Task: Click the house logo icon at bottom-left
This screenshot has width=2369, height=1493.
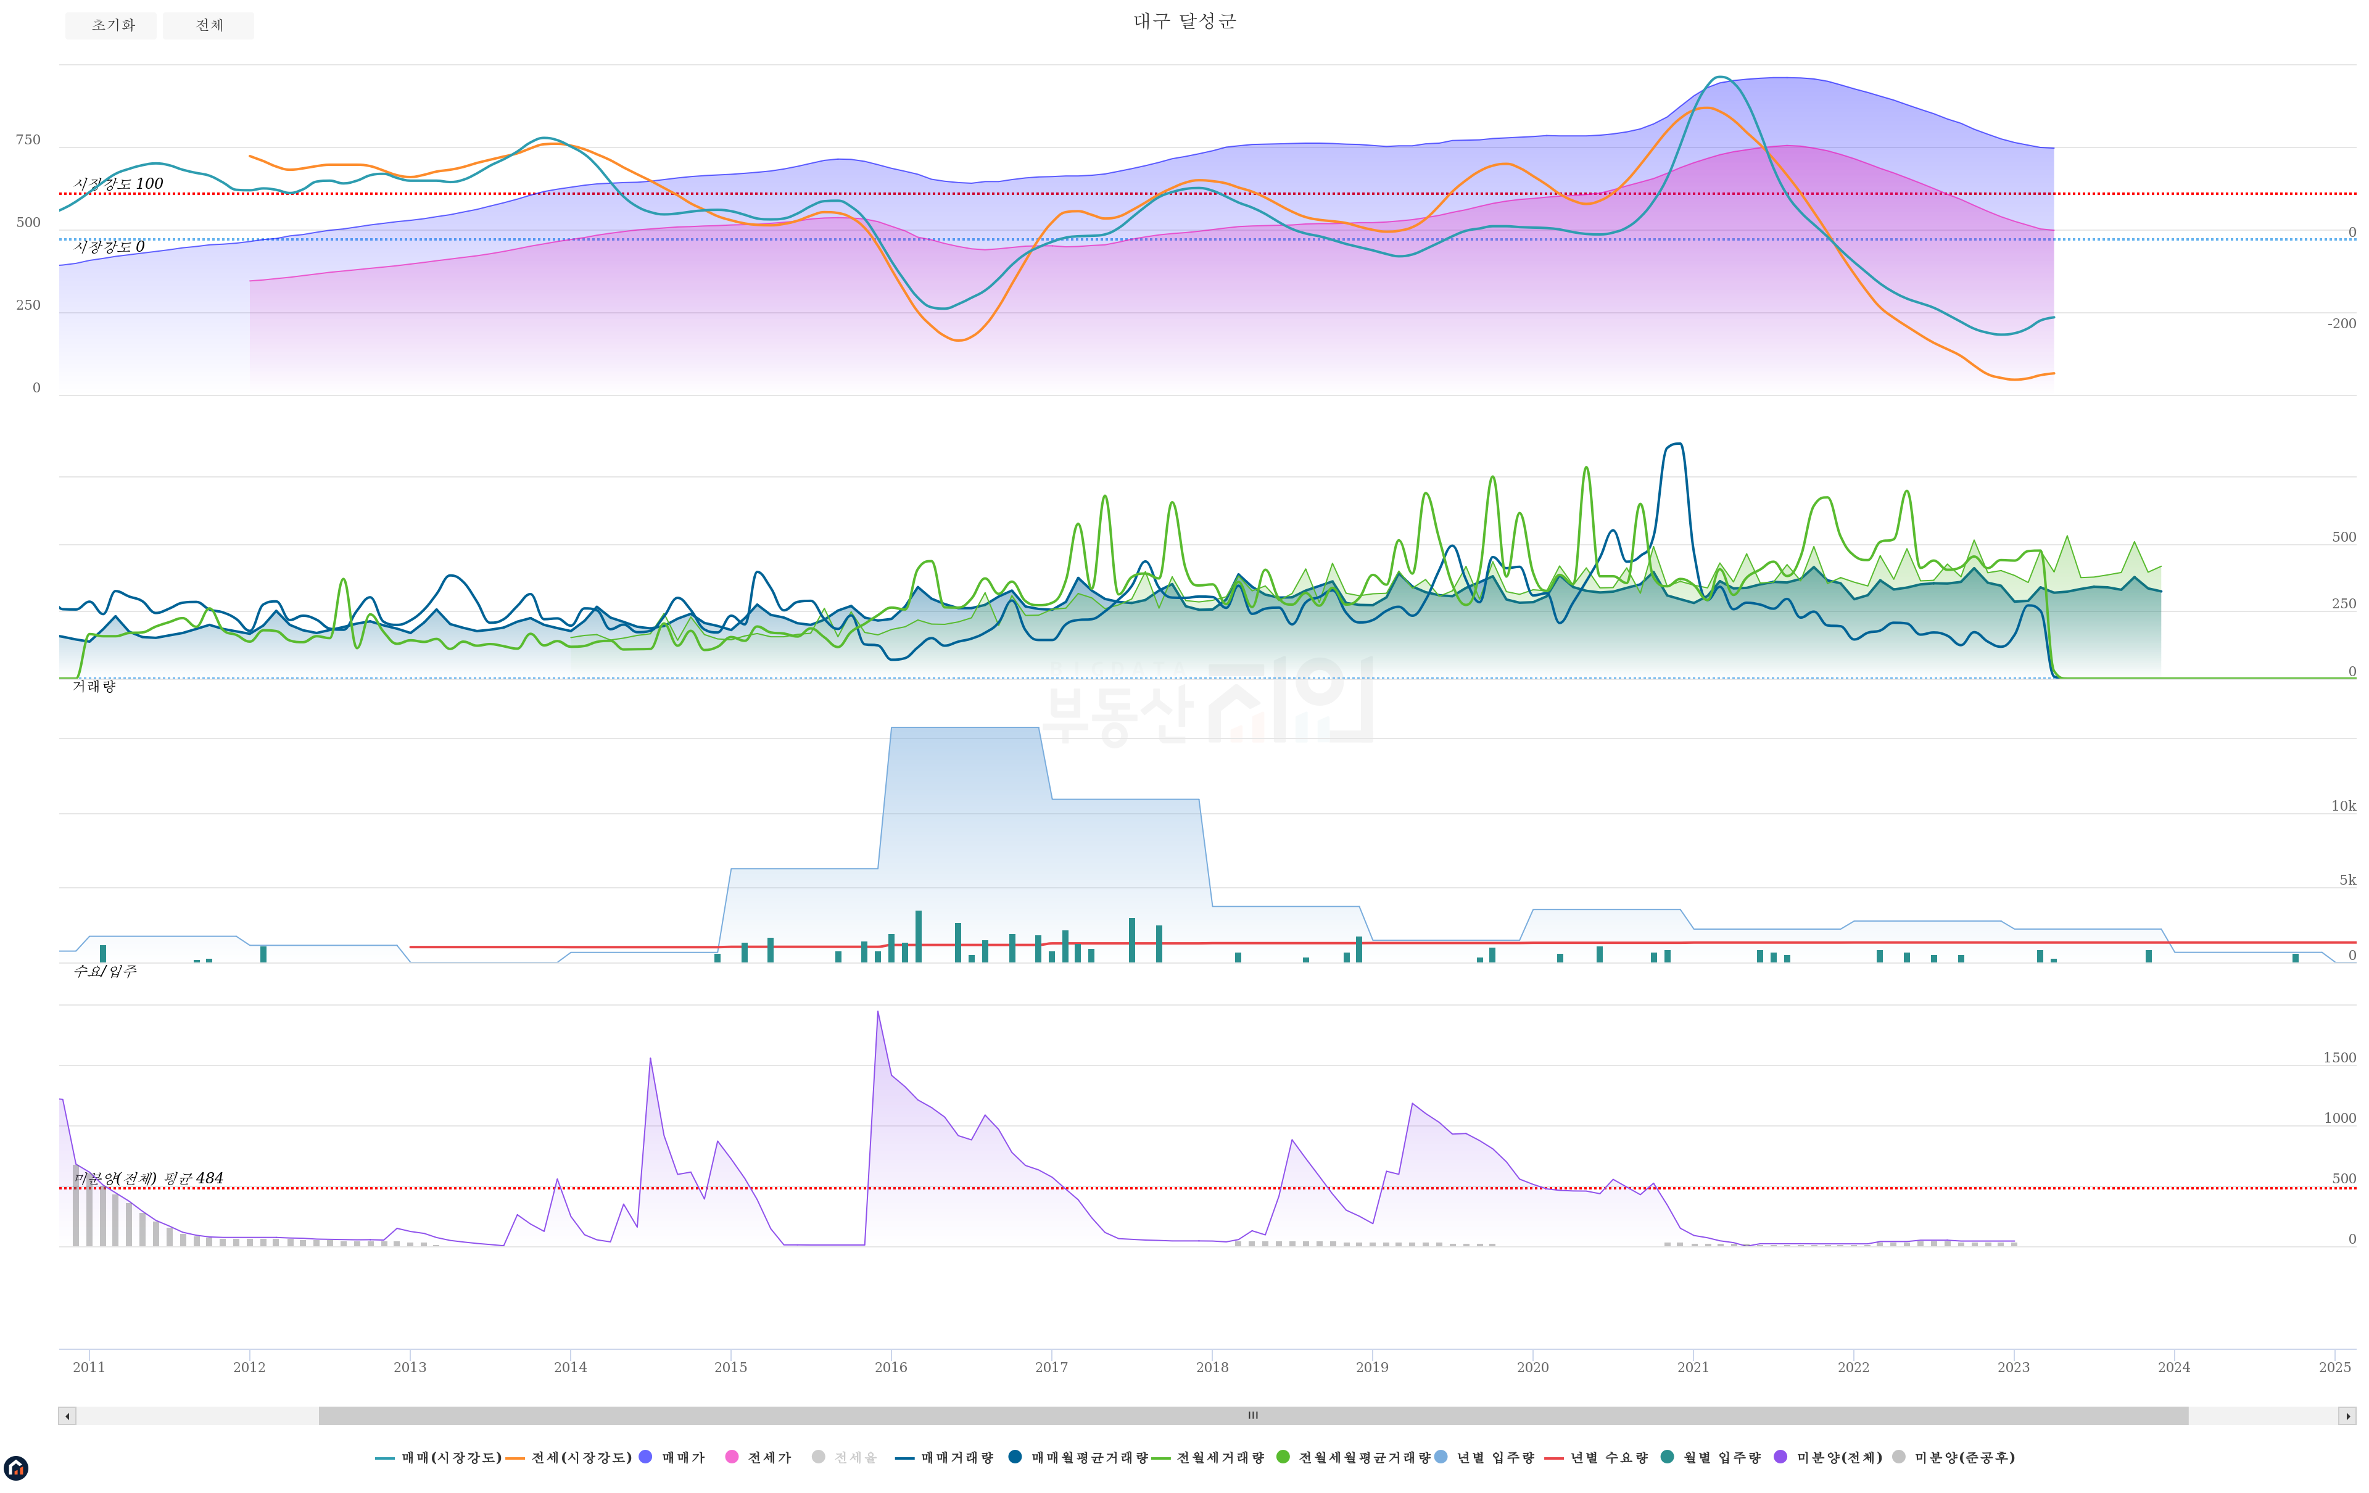Action: click(16, 1468)
